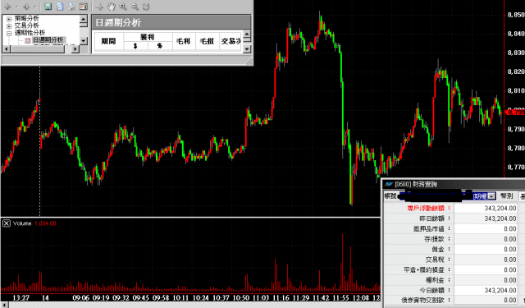Screen dimensions: 525x308
Task: Click the 平倉+履約損益 row label
Action: coord(424,269)
